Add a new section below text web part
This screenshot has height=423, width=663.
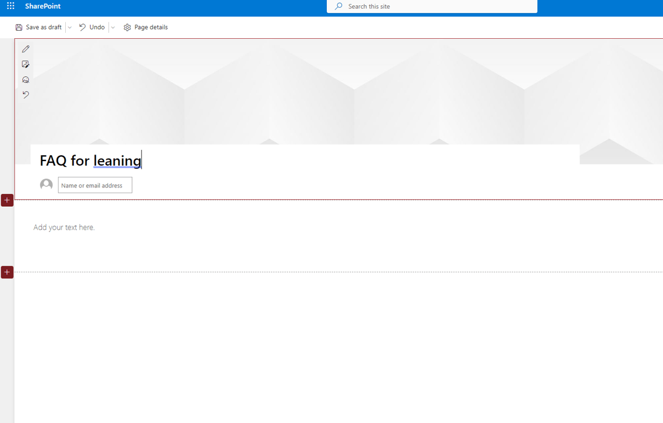(x=7, y=272)
